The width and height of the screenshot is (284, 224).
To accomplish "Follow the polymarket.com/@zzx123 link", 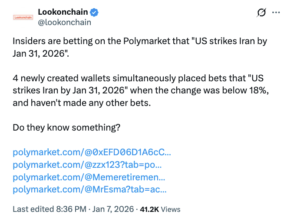I will [x=87, y=165].
